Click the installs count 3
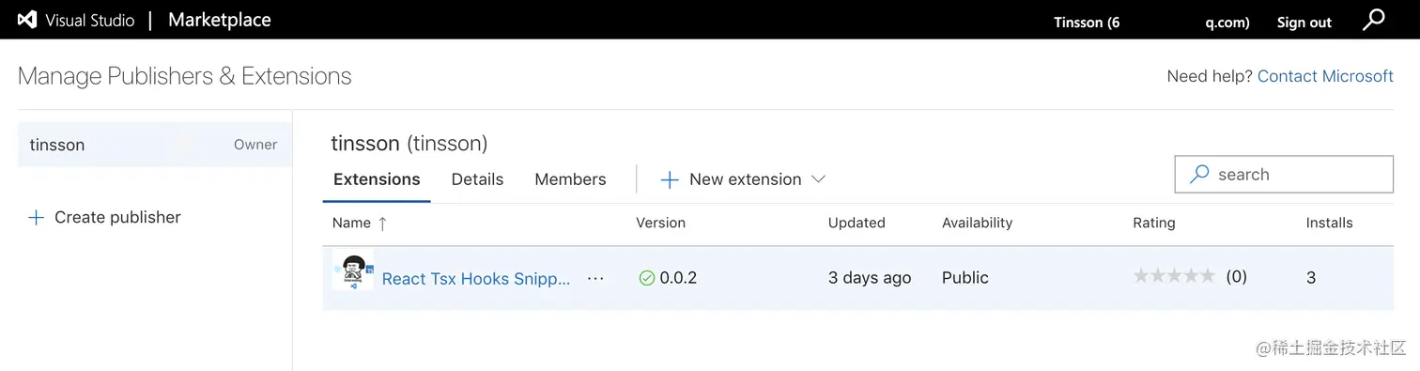 [1311, 278]
